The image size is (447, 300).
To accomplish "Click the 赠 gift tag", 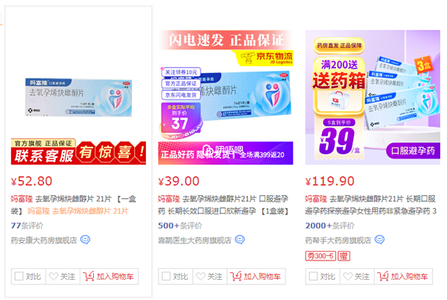I will click(x=343, y=256).
